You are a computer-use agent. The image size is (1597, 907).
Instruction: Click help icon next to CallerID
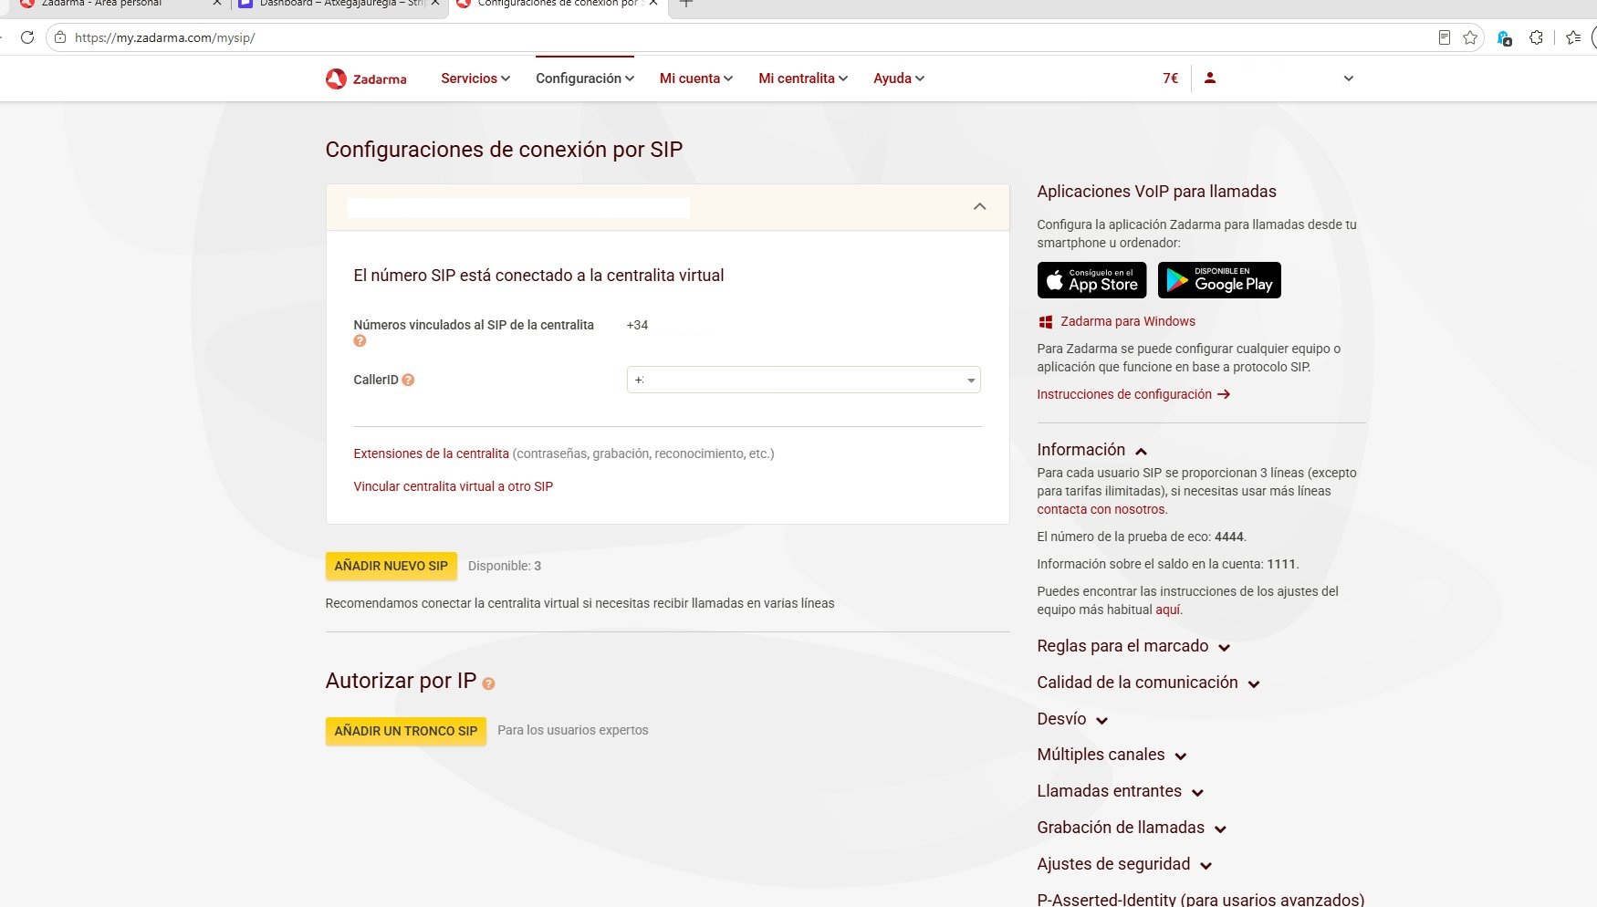click(x=408, y=380)
